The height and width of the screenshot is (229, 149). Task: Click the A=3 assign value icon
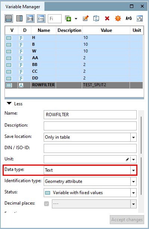click(x=128, y=18)
